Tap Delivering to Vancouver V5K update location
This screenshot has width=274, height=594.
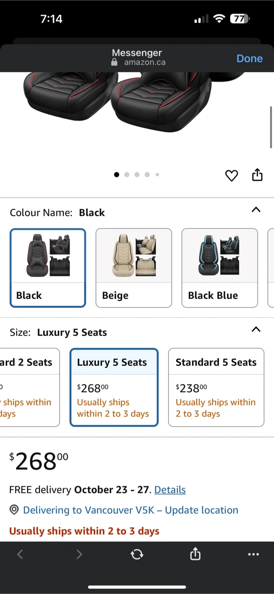130,510
